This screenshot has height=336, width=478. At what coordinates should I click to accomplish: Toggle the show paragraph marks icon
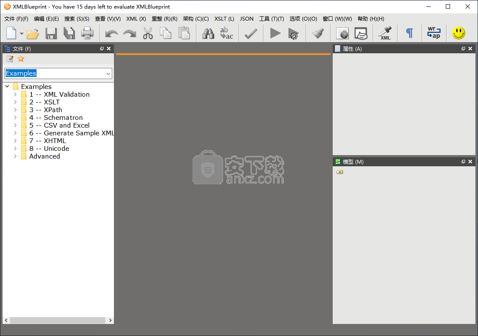coord(409,33)
